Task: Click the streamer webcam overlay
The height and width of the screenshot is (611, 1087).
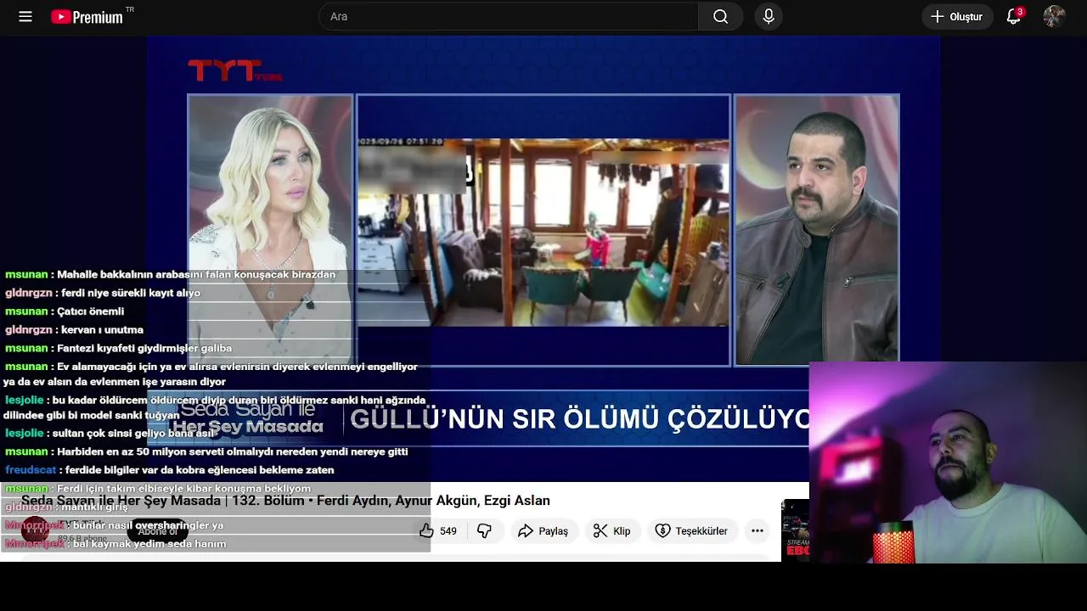Action: coord(948,462)
